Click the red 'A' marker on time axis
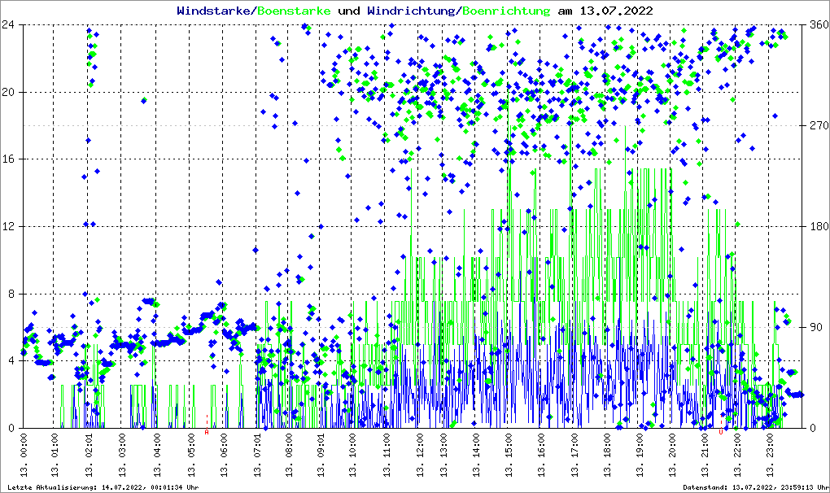This screenshot has width=830, height=493. 207,432
